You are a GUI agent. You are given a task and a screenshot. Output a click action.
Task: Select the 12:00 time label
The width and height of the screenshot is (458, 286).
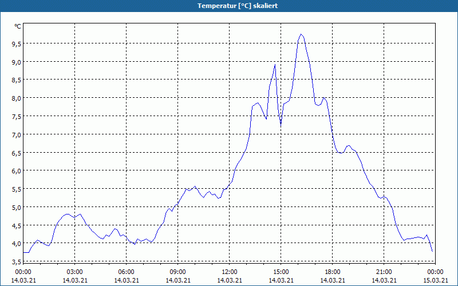[230, 272]
